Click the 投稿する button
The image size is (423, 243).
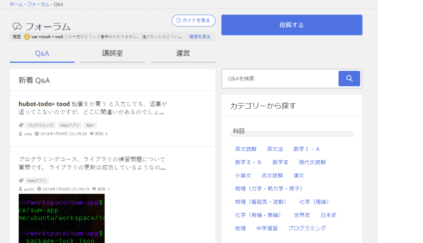pyautogui.click(x=292, y=25)
